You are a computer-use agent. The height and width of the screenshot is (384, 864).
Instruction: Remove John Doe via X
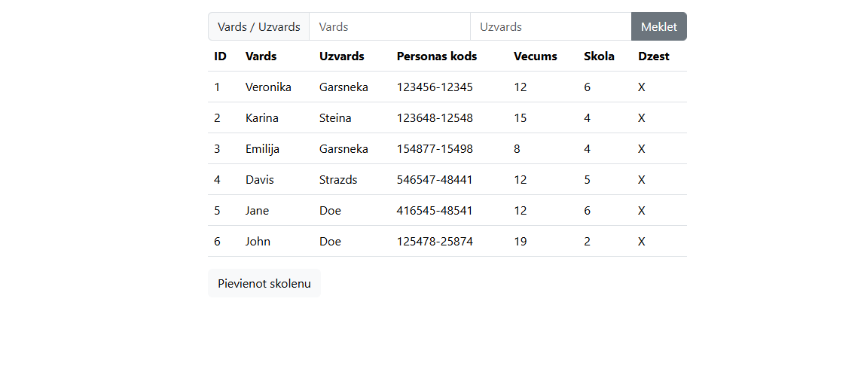(x=641, y=241)
